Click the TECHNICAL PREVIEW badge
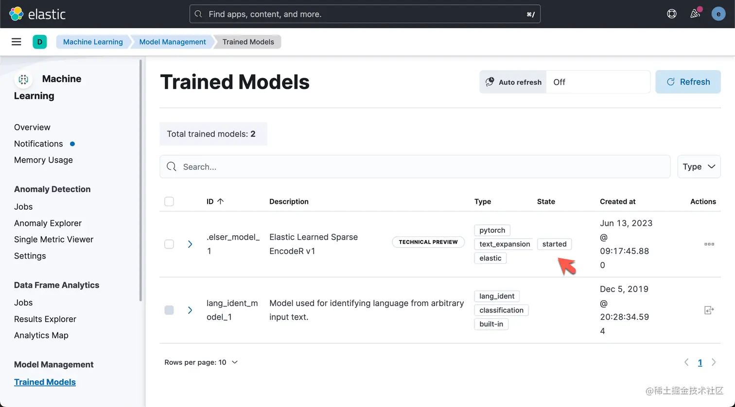Screen dimensions: 735x407 coord(428,242)
